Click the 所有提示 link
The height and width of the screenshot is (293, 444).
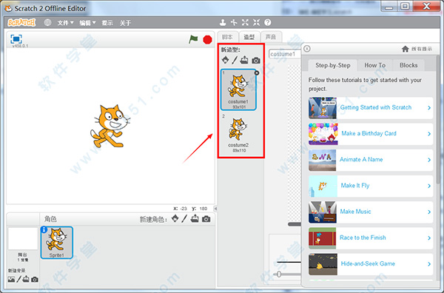422,49
